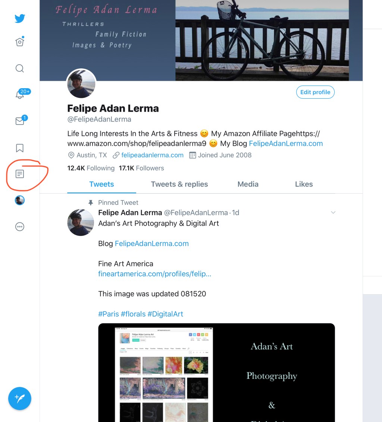This screenshot has height=422, width=382.
Task: Open the Home timeline icon
Action: (20, 42)
